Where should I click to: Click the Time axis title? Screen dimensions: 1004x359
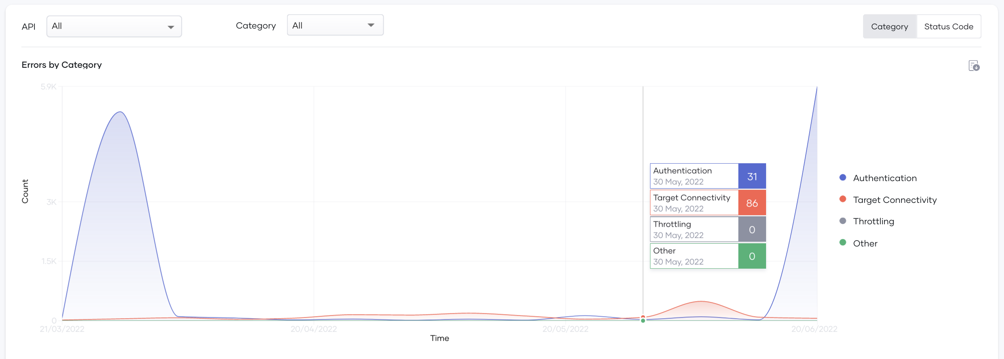tap(439, 338)
